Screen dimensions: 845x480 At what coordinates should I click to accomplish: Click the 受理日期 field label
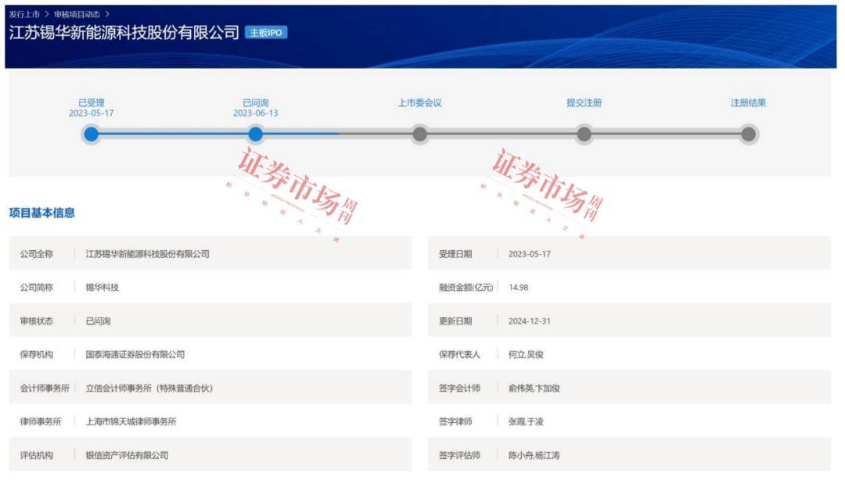[x=455, y=254]
